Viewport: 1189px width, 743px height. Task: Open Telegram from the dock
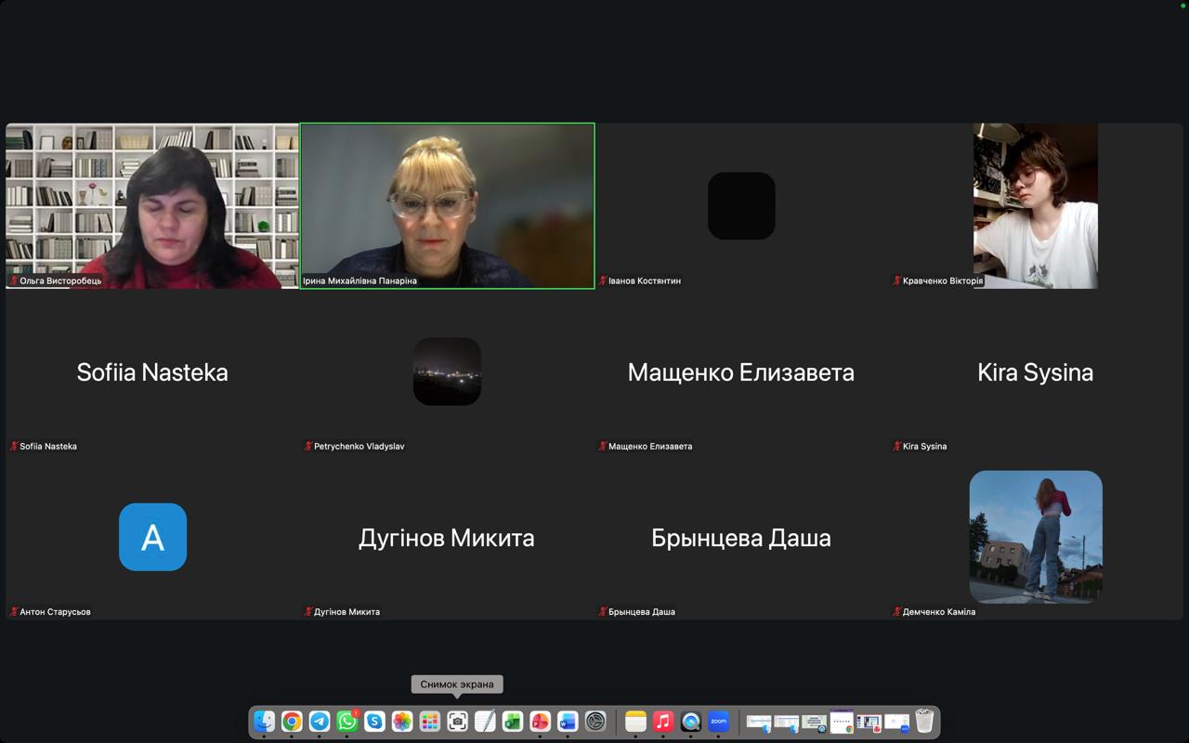[x=320, y=722]
